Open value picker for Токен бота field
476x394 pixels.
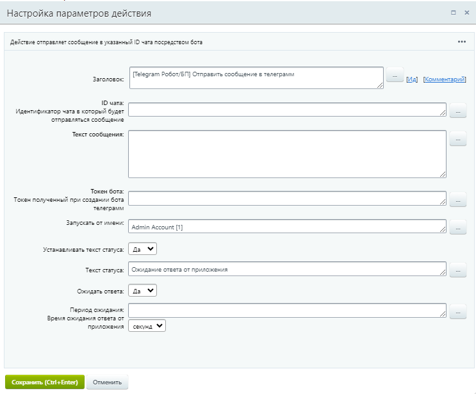[x=457, y=201]
